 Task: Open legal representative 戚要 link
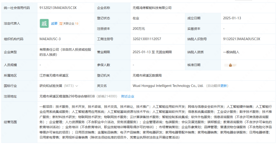pos(54,23)
